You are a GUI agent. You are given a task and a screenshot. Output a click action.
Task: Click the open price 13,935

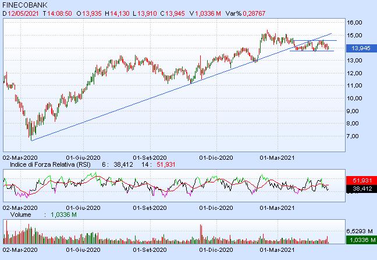click(92, 13)
